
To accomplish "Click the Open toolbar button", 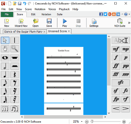I will tap(36, 23).
